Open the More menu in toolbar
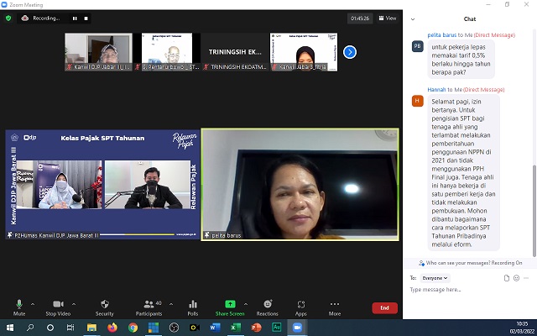 (335, 307)
